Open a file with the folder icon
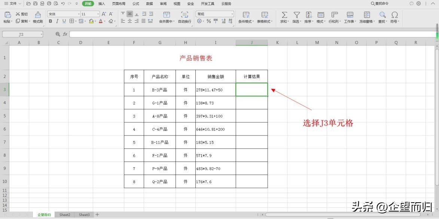Image resolution: width=439 pixels, height=219 pixels. 28,4
